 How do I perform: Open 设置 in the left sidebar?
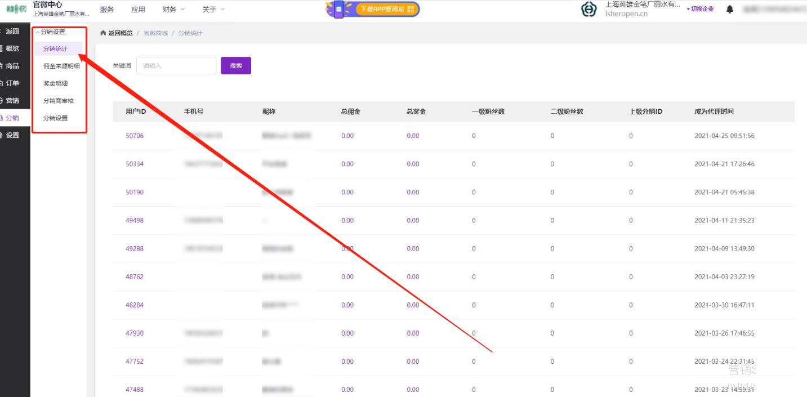pyautogui.click(x=12, y=135)
